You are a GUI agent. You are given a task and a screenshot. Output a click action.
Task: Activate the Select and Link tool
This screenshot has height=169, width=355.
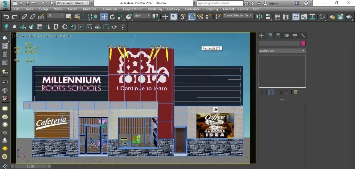click(x=25, y=17)
